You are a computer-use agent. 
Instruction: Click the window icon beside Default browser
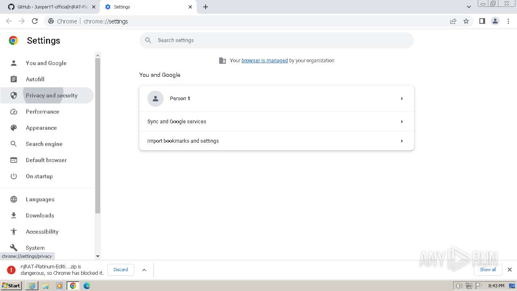pyautogui.click(x=14, y=160)
